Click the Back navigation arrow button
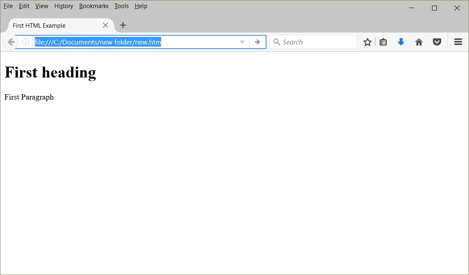 click(11, 42)
